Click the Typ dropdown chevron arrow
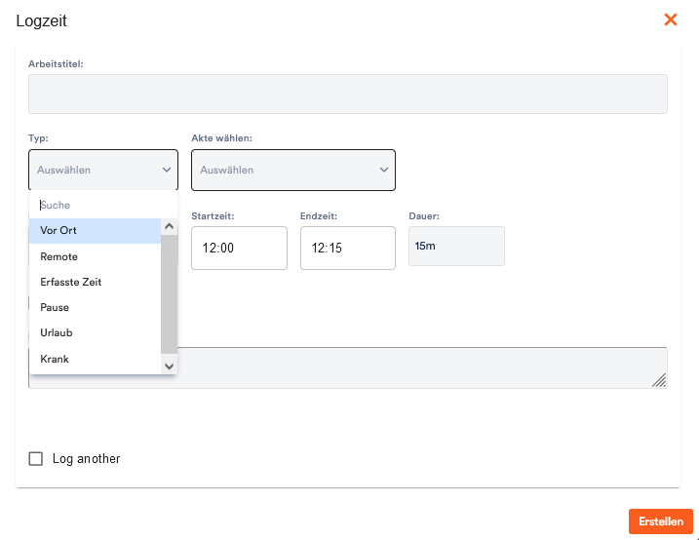 167,170
